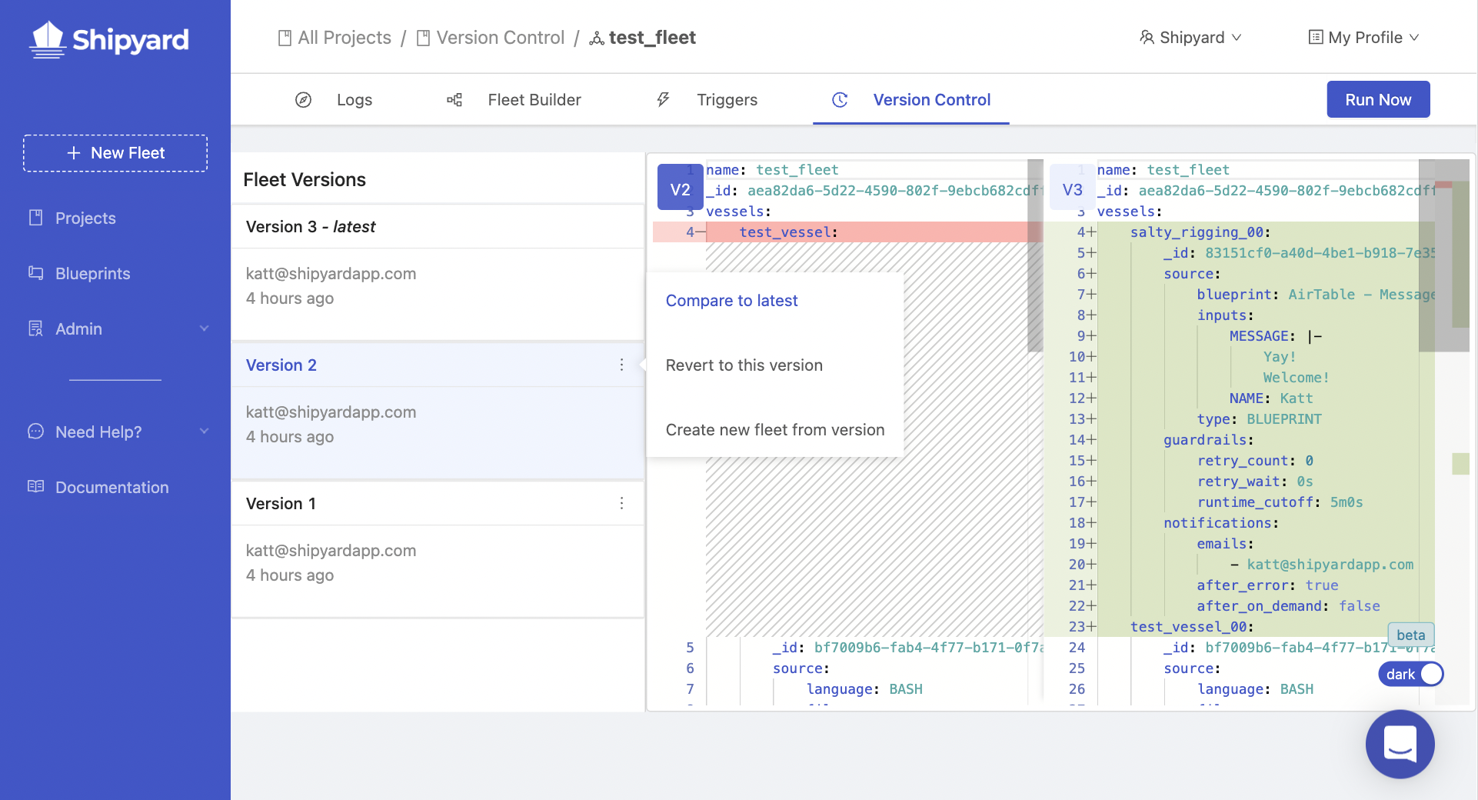Click the Triggers lightning bolt icon
The height and width of the screenshot is (800, 1478).
[663, 99]
